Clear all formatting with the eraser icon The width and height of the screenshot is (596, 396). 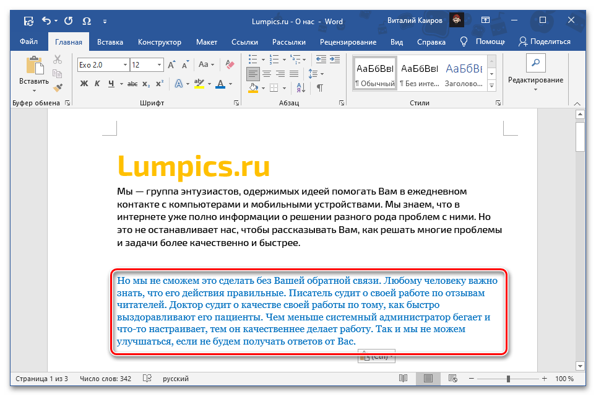point(230,64)
